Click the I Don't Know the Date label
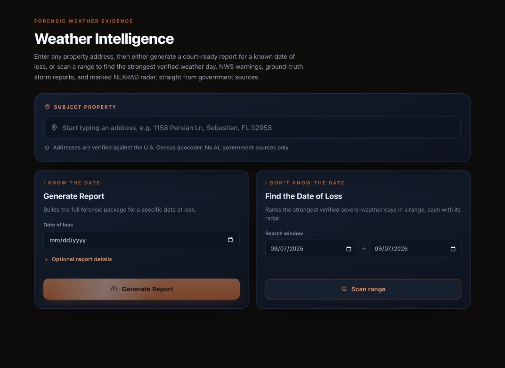Viewport: 505px width, 368px height. [x=305, y=183]
